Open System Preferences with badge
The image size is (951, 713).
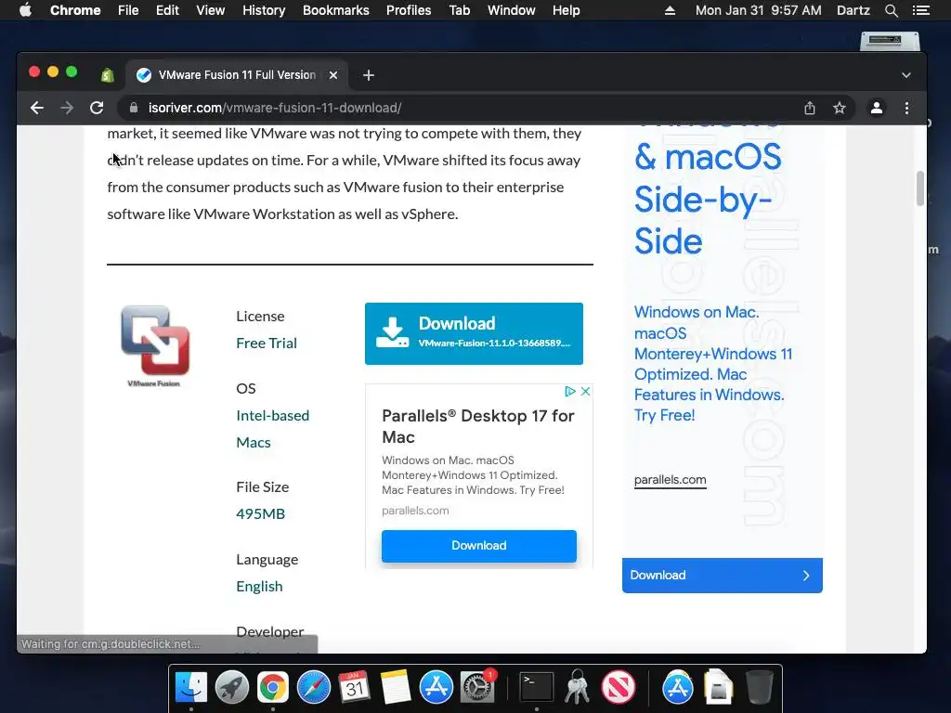477,687
